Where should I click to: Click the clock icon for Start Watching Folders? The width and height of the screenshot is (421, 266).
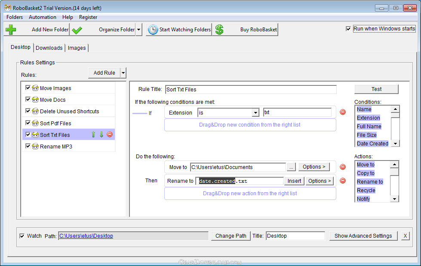pos(153,30)
